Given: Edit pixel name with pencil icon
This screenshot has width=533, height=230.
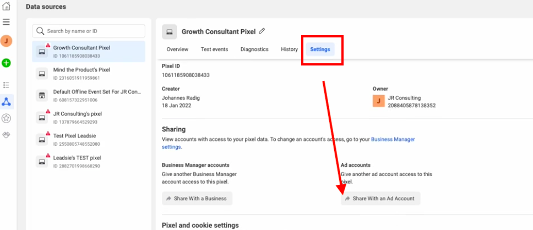Looking at the screenshot, I should (262, 31).
